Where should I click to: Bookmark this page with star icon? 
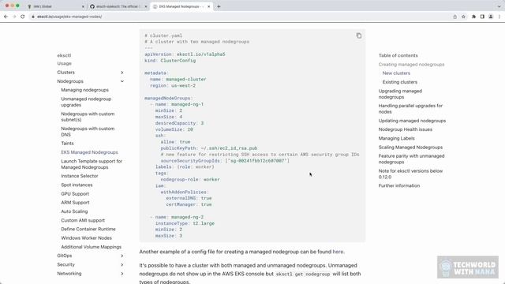pyautogui.click(x=463, y=17)
